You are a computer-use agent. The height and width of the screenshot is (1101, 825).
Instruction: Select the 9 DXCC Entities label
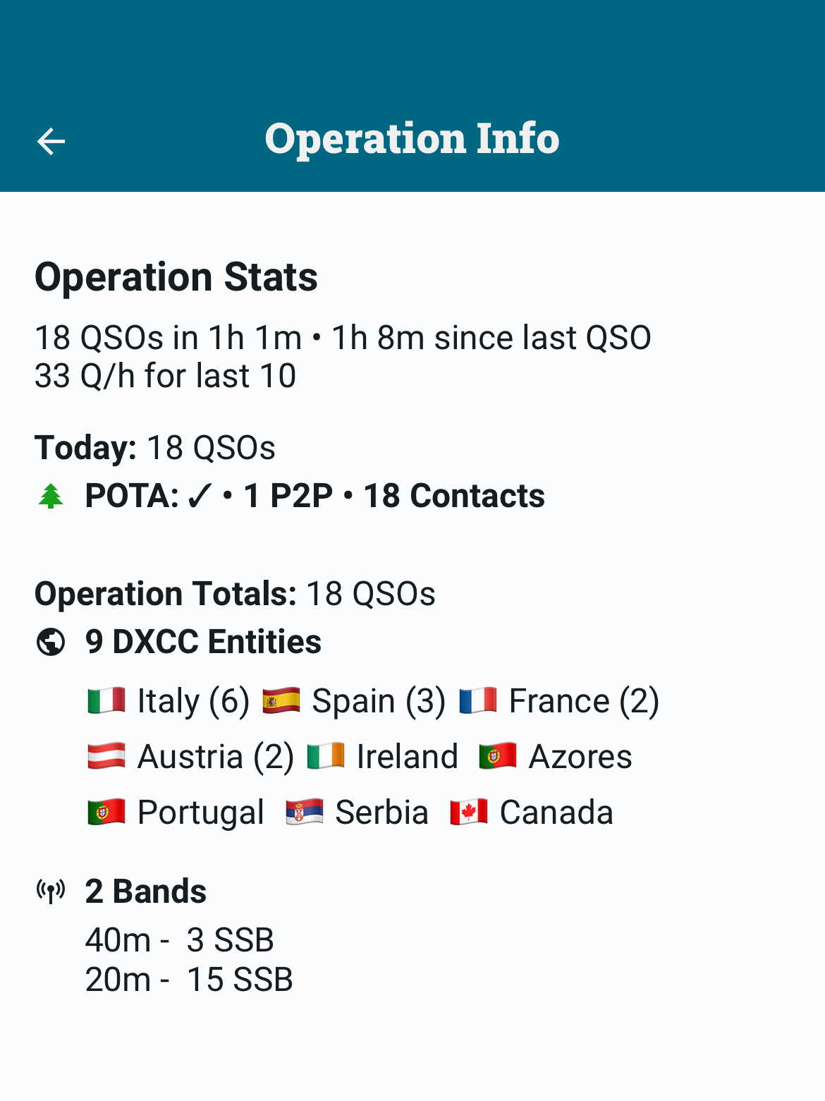(203, 642)
